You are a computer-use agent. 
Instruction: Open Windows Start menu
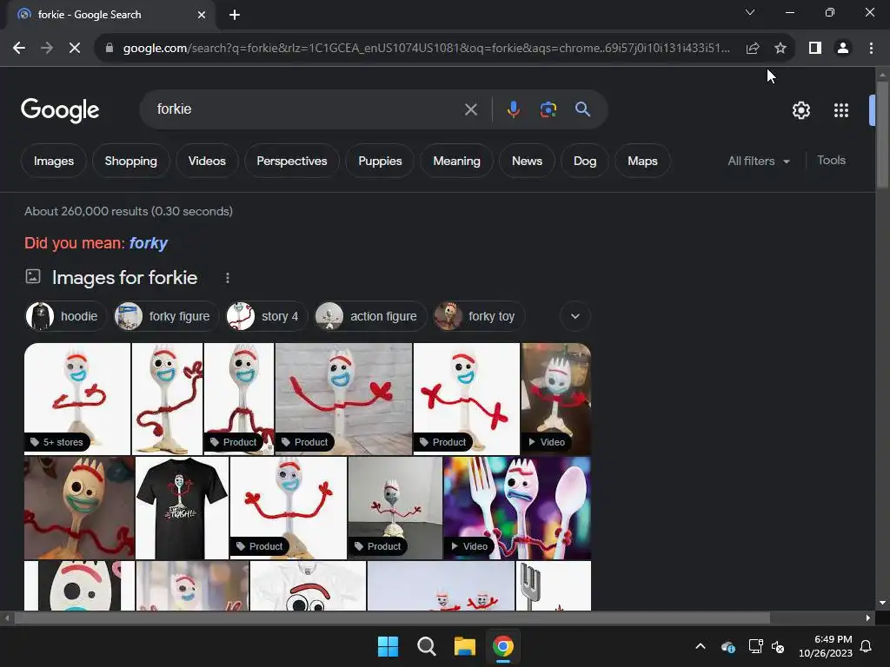tap(389, 646)
